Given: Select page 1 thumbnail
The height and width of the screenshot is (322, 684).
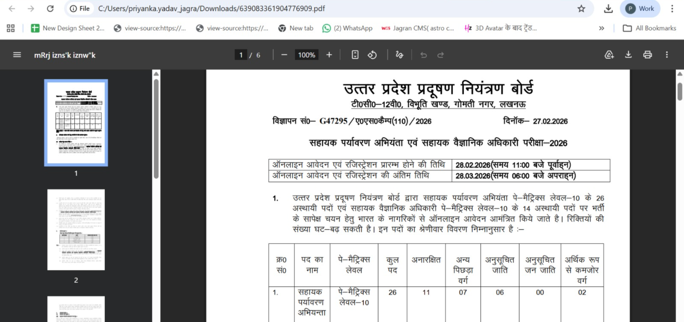Looking at the screenshot, I should (x=76, y=123).
